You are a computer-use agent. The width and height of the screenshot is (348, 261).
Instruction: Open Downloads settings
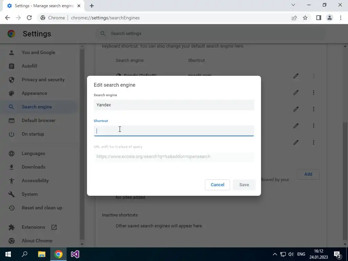coord(33,167)
